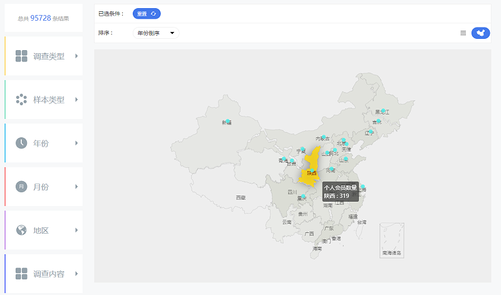Click the refresh icon in 重置 button
Image resolution: width=501 pixels, height=295 pixels.
point(153,14)
